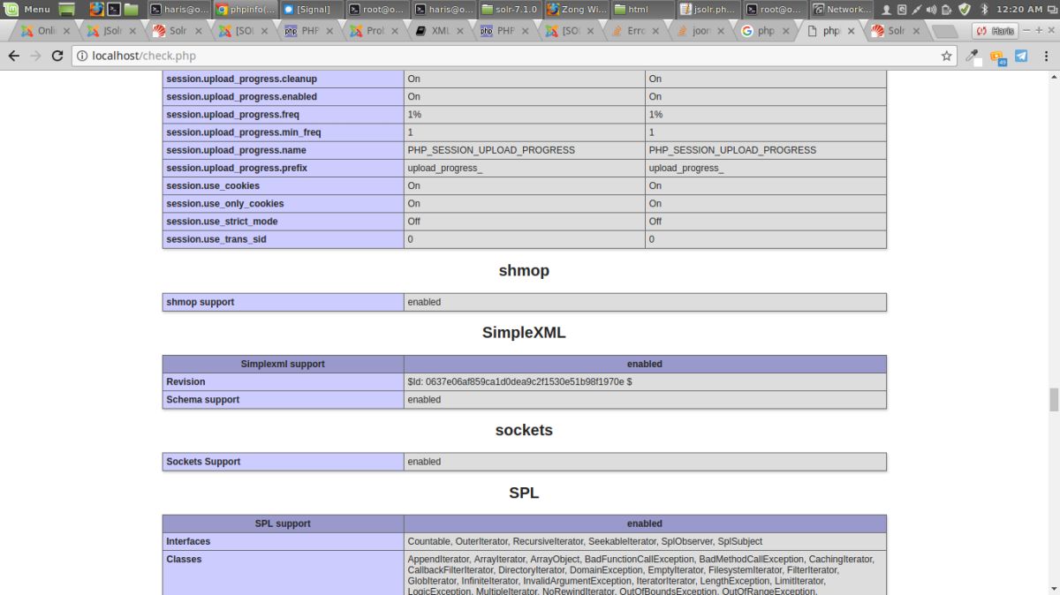This screenshot has width=1060, height=595.
Task: Click 'session.upload_progress.cleanup' directive cell
Action: click(x=283, y=79)
